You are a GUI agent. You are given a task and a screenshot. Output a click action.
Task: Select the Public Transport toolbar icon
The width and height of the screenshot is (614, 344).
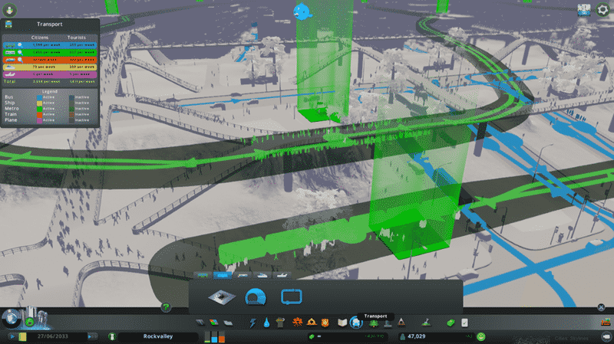(x=355, y=323)
